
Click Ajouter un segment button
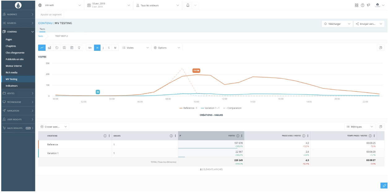[x=51, y=14]
